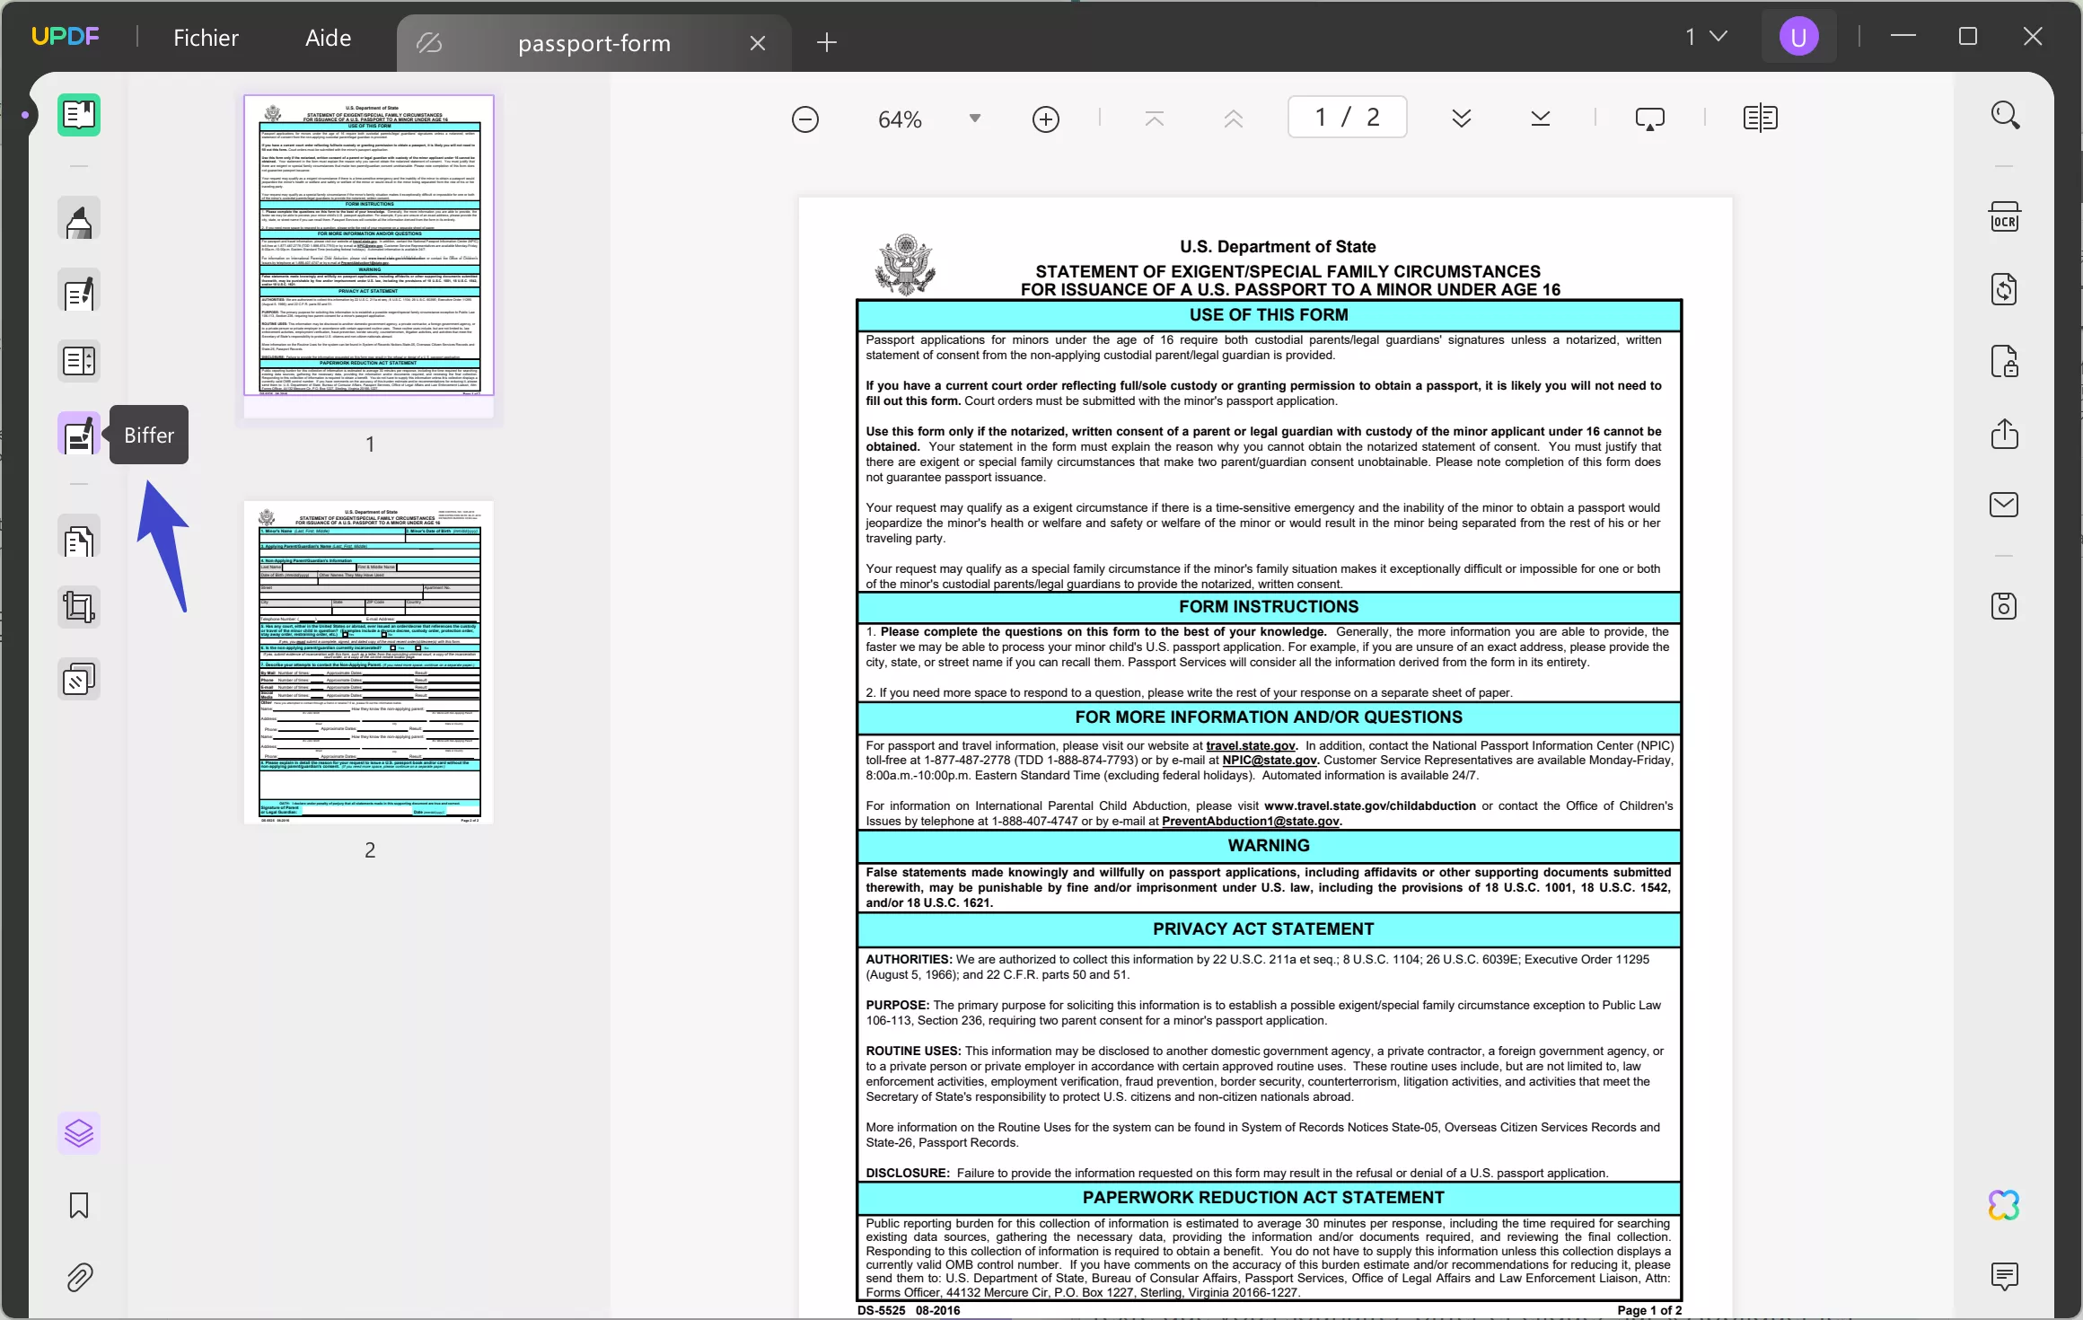The height and width of the screenshot is (1320, 2083).
Task: Select the highlighter annotation tool
Action: click(x=79, y=218)
